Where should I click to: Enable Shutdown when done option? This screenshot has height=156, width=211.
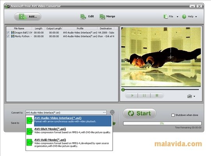pos(173,115)
